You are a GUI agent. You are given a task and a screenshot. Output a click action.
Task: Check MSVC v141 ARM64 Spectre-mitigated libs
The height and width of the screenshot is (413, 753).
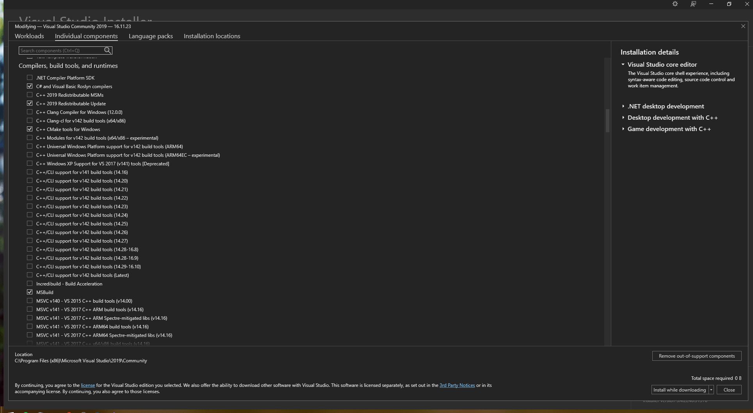30,335
